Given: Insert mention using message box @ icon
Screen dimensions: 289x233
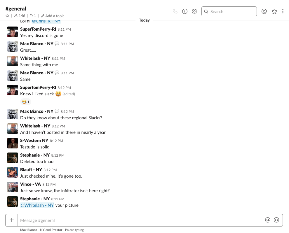Looking at the screenshot, I should [x=267, y=220].
